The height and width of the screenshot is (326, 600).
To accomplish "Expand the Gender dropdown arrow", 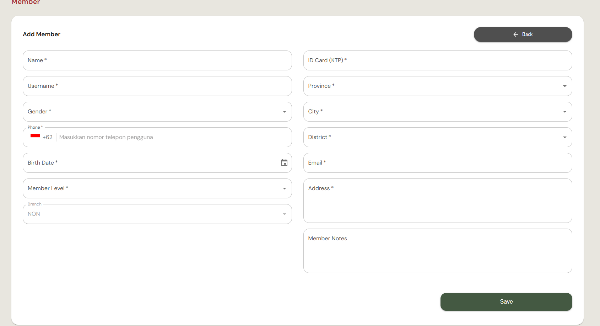I will coord(285,112).
